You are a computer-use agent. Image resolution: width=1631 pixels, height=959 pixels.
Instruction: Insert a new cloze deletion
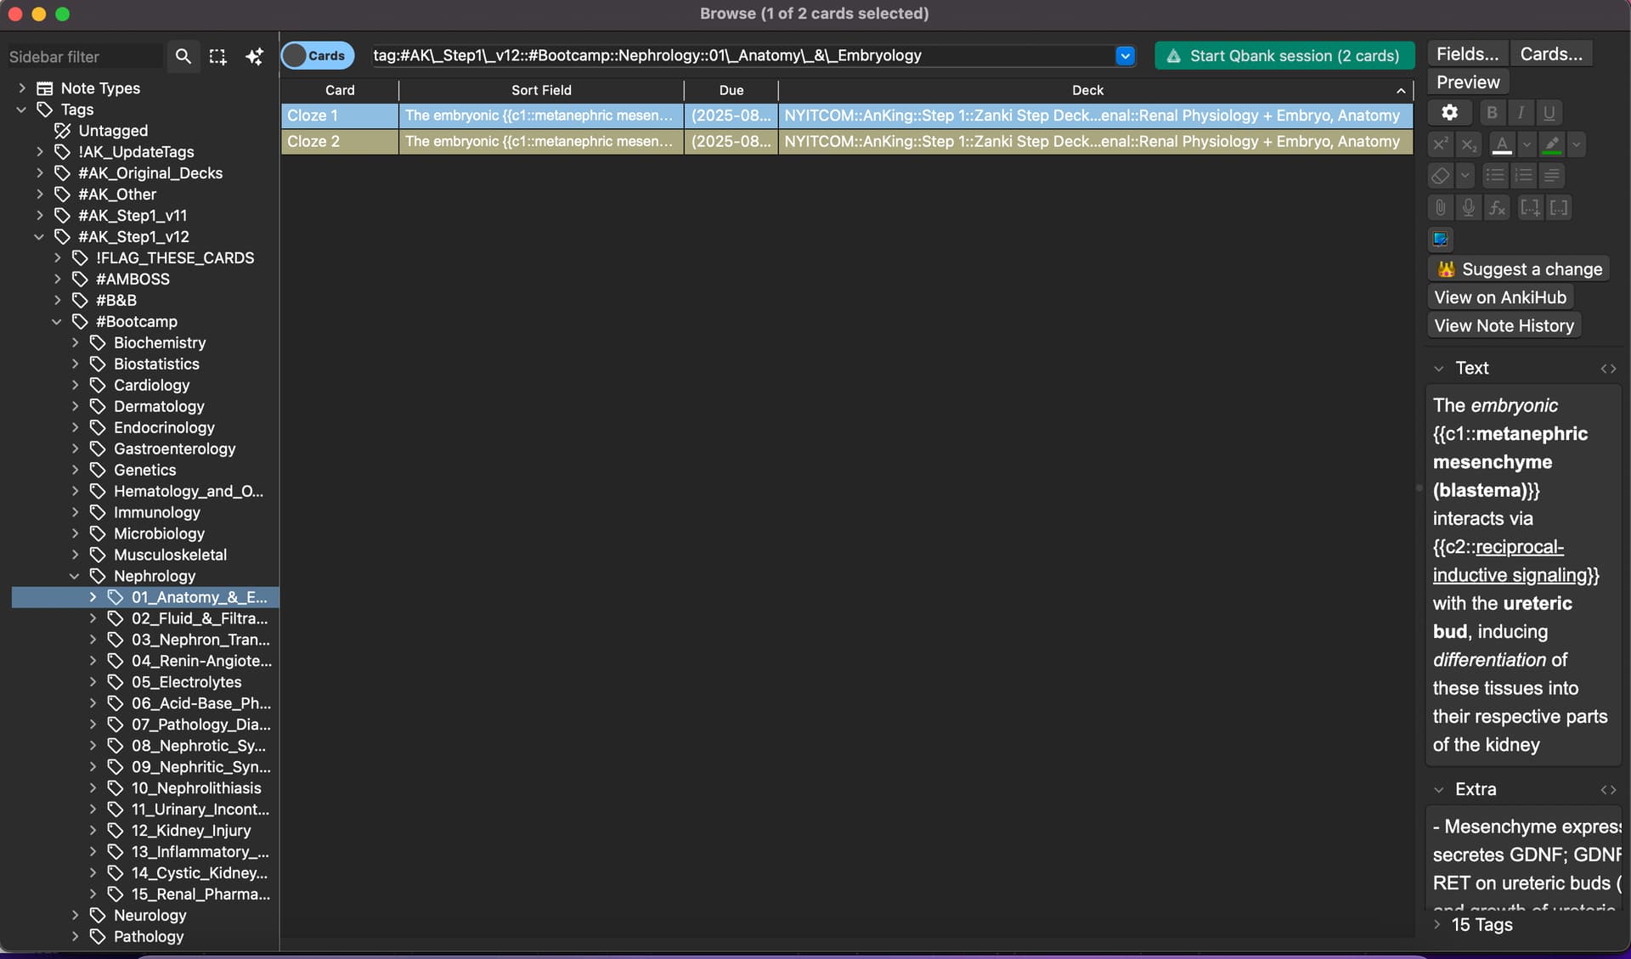(x=1529, y=207)
